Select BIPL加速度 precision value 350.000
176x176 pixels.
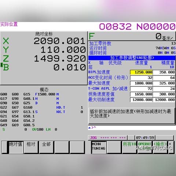[x=164, y=72]
